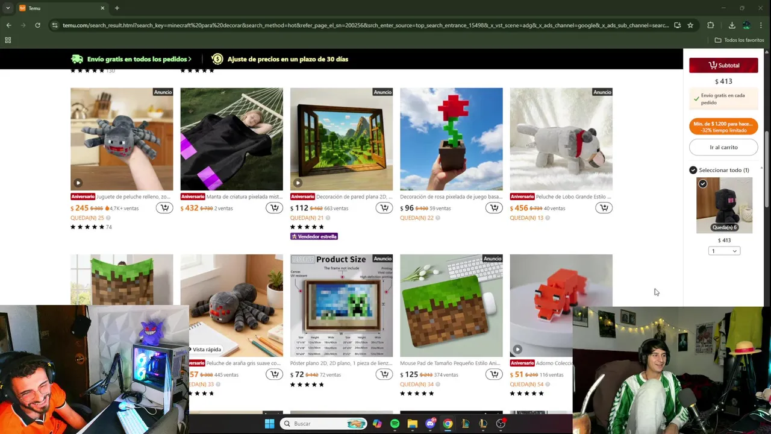This screenshot has height=434, width=771.
Task: Close the Temu tab
Action: pyautogui.click(x=102, y=8)
